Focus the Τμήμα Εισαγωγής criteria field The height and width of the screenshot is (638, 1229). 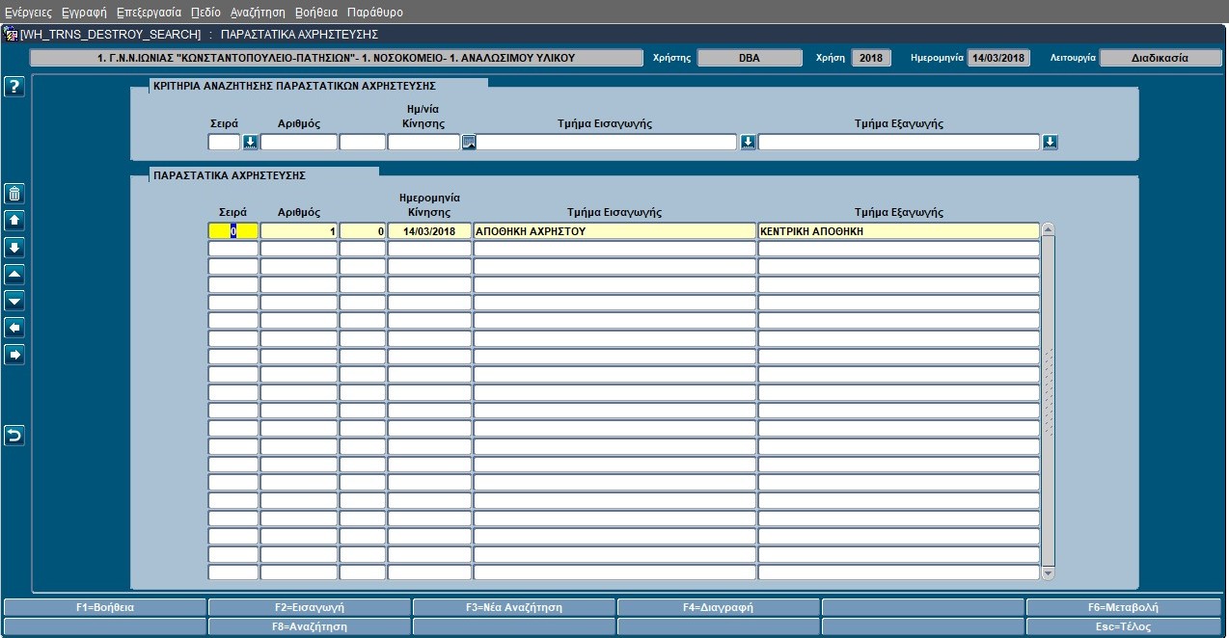pyautogui.click(x=608, y=143)
